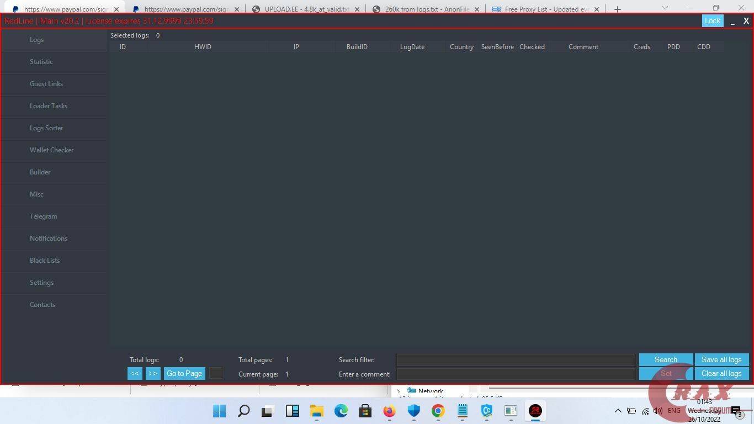Go to the next page with >>
This screenshot has width=754, height=424.
153,374
